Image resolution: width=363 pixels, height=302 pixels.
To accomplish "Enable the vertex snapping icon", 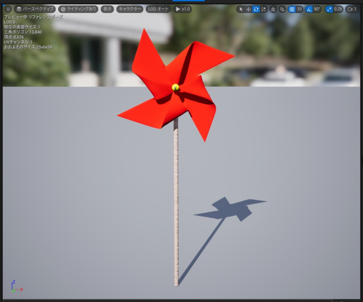I will (282, 9).
